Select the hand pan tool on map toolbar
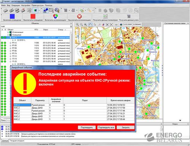Image resolution: width=190 pixels, height=146 pixels. click(x=90, y=25)
